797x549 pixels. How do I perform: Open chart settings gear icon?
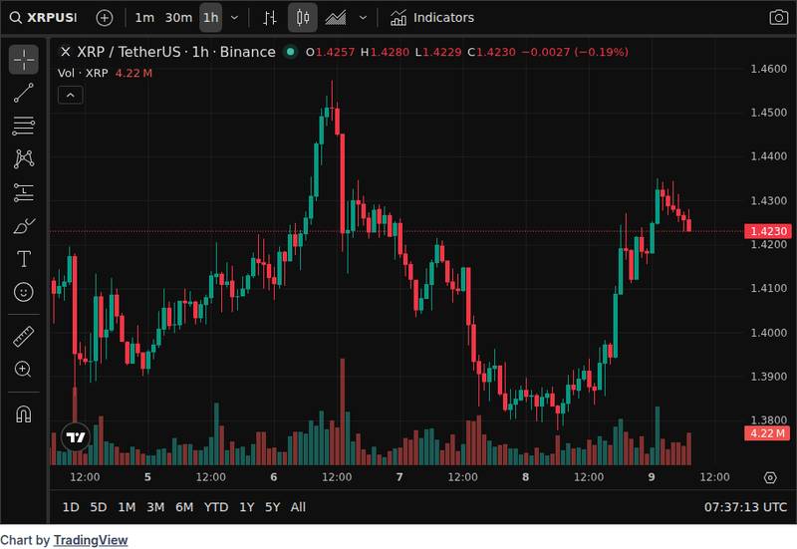(770, 478)
